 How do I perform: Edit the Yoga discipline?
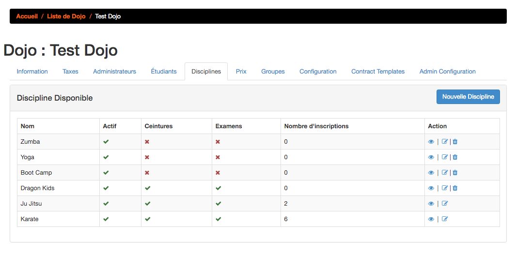pos(445,157)
